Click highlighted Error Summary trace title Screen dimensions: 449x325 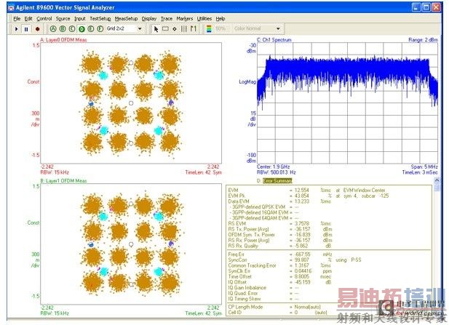pos(277,181)
